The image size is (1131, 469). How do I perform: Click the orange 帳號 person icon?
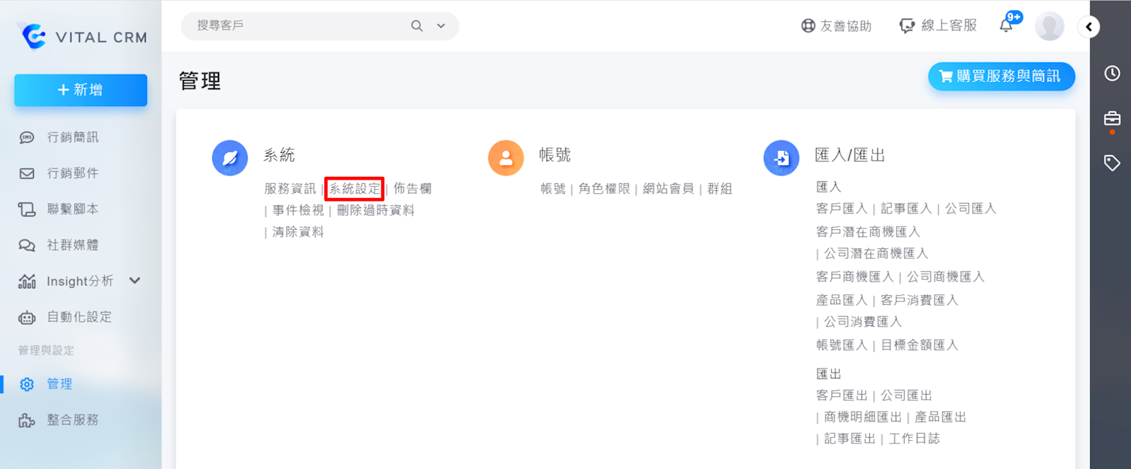506,158
